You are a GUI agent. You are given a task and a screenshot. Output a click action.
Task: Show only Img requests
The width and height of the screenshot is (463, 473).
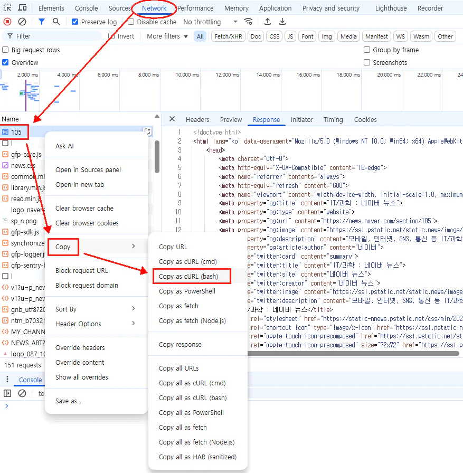tap(326, 36)
